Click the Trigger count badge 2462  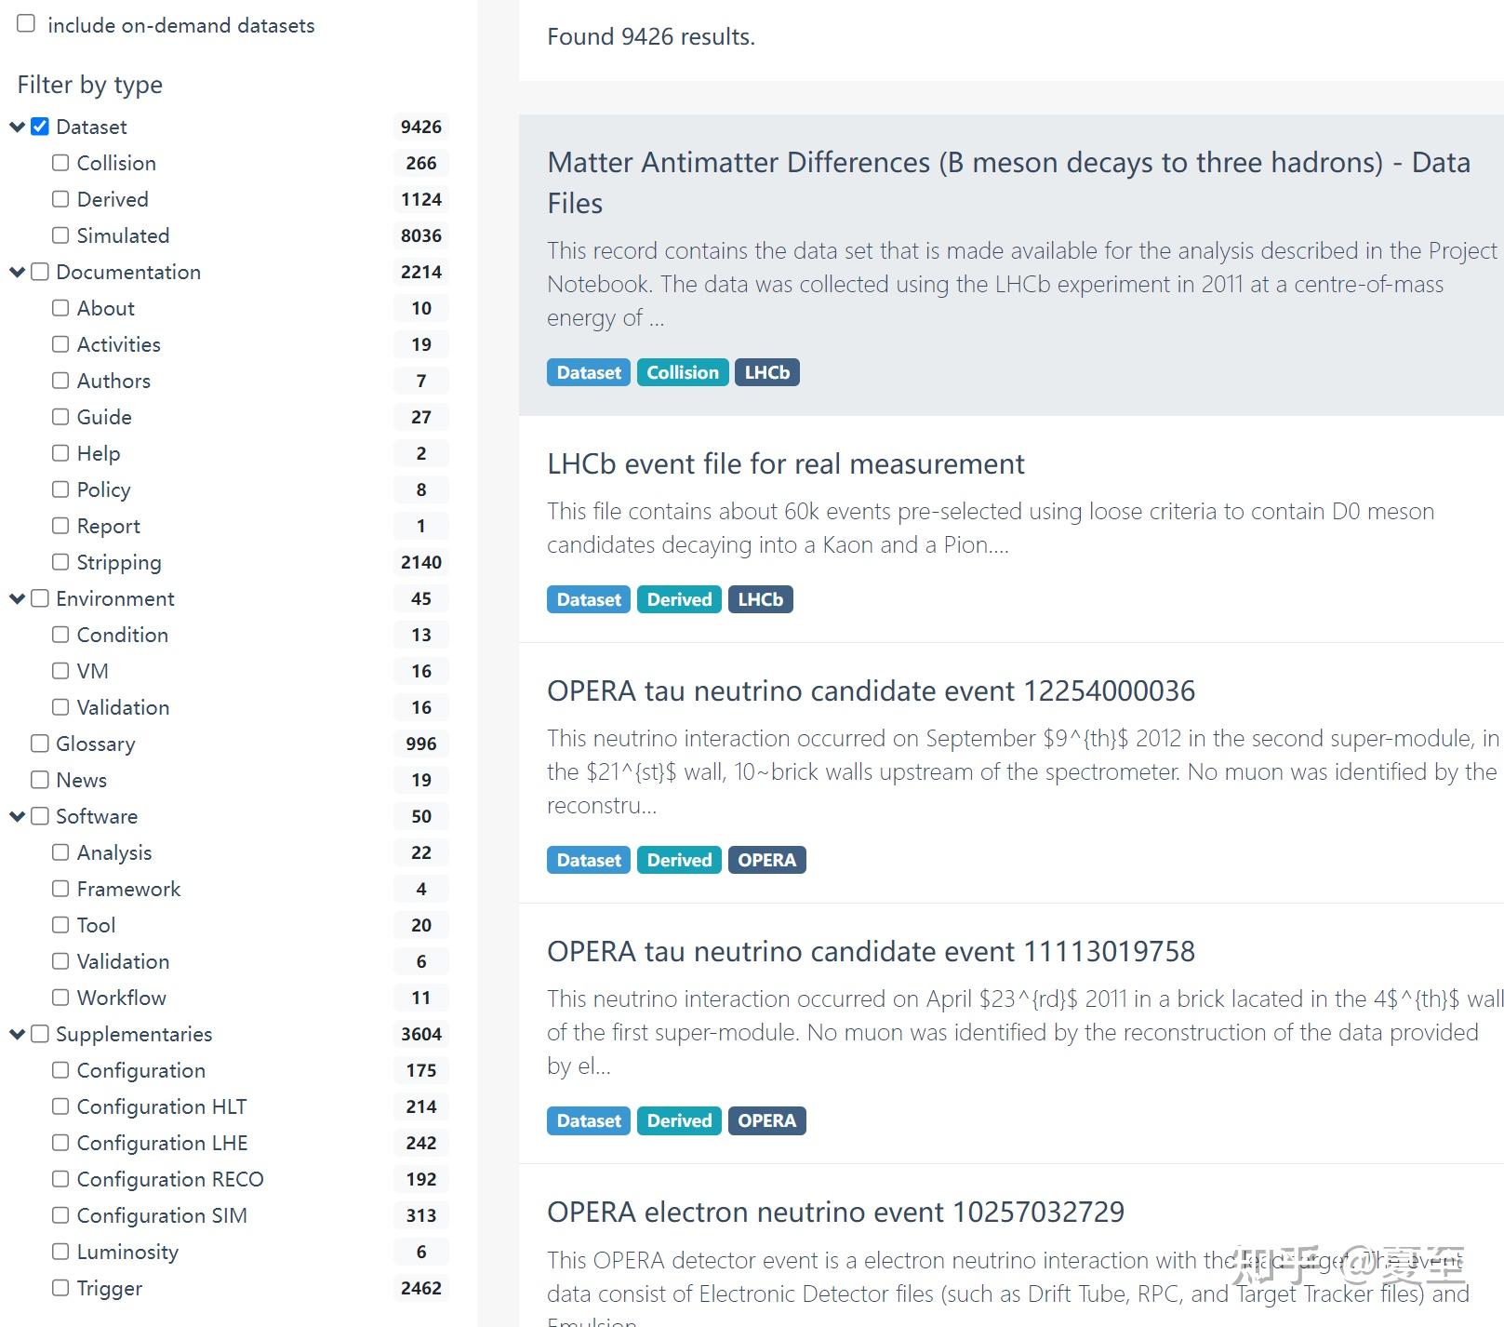pyautogui.click(x=421, y=1288)
